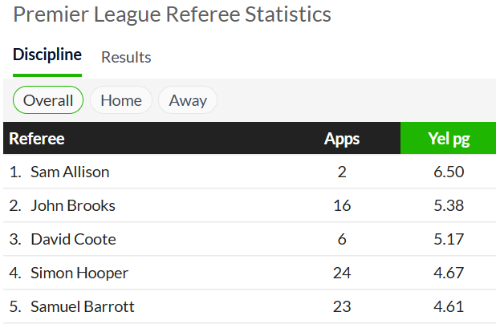The height and width of the screenshot is (324, 496).
Task: Click the Premier League Referee Statistics heading
Action: pyautogui.click(x=172, y=14)
